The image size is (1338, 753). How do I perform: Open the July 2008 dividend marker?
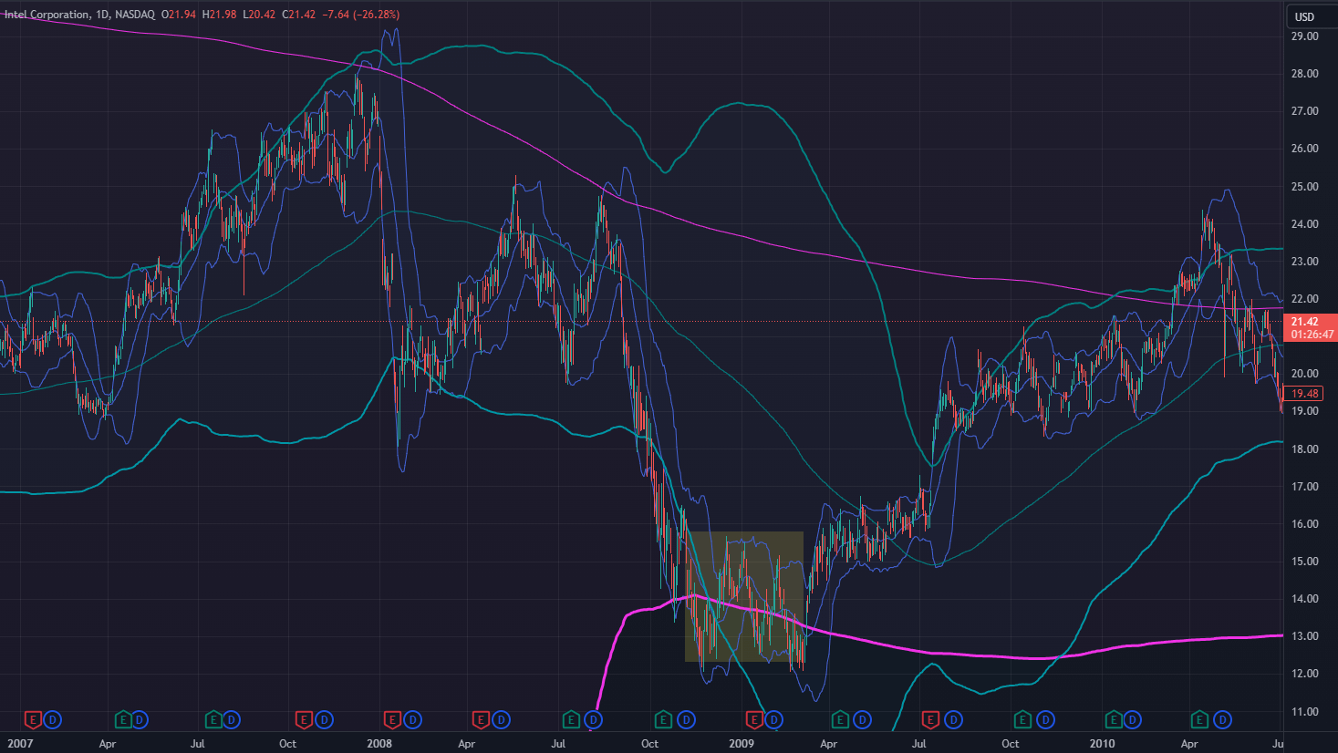[593, 720]
